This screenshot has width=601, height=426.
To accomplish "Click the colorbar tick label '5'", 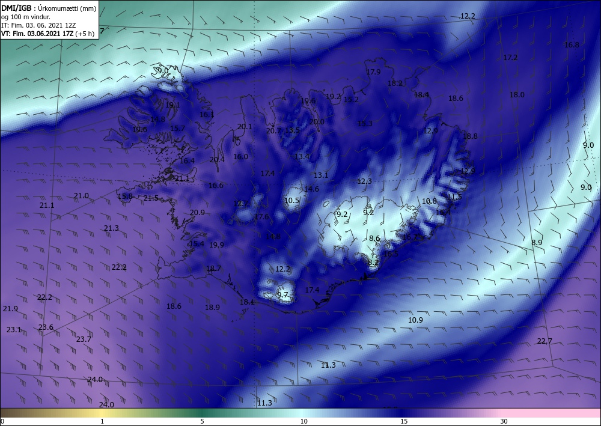I will 202,421.
